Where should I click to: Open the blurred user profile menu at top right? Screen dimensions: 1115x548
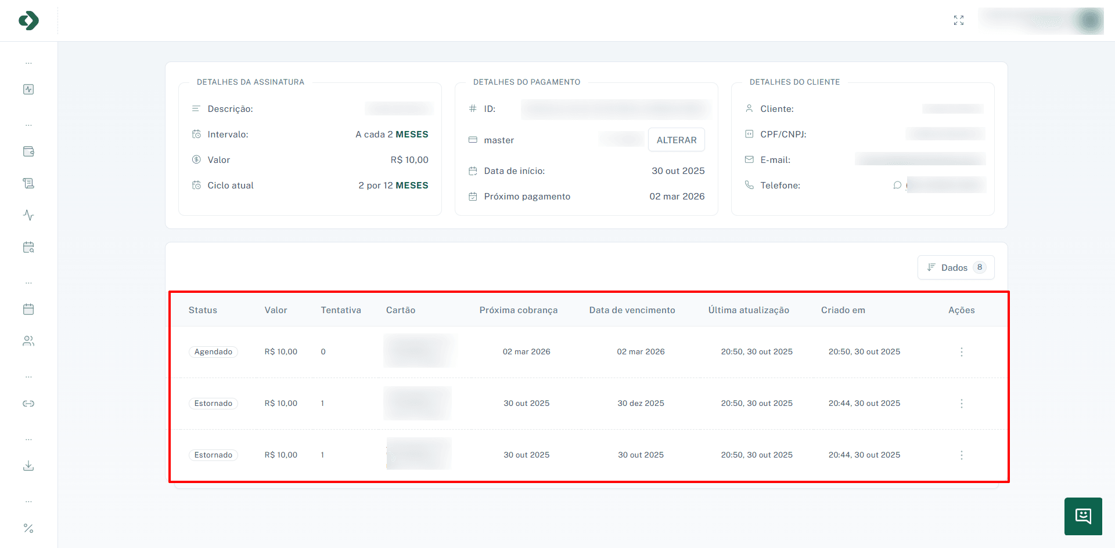click(x=1042, y=21)
